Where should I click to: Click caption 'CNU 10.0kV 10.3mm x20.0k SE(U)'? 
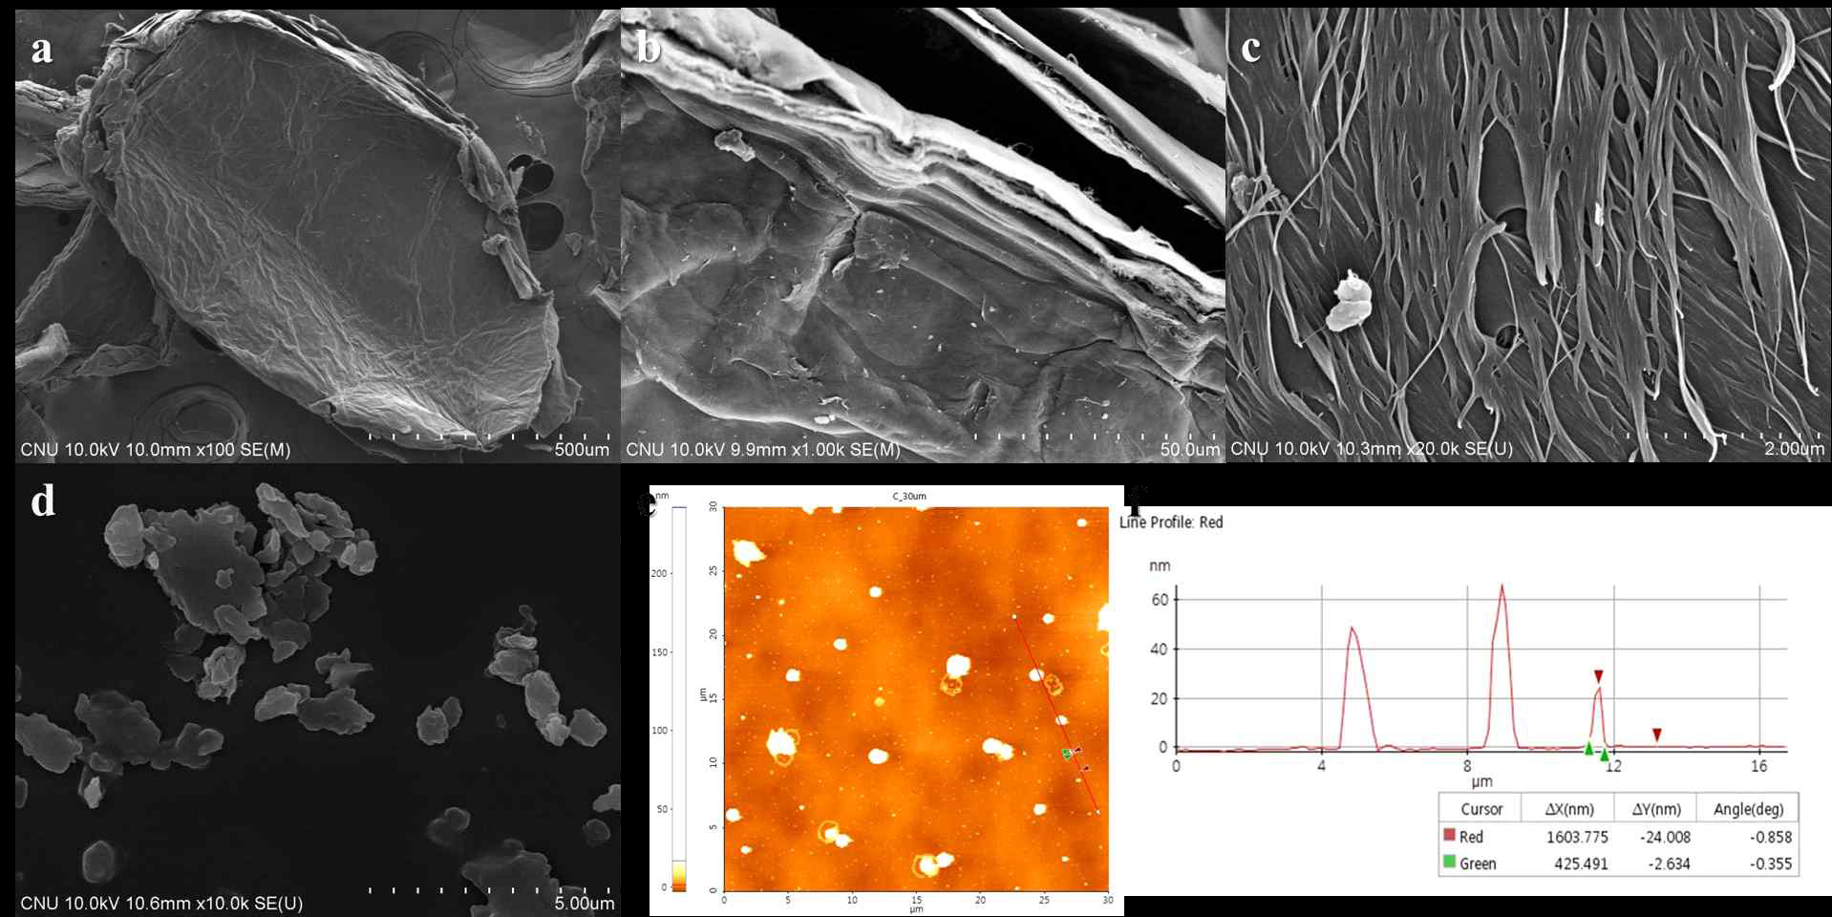tap(1372, 449)
